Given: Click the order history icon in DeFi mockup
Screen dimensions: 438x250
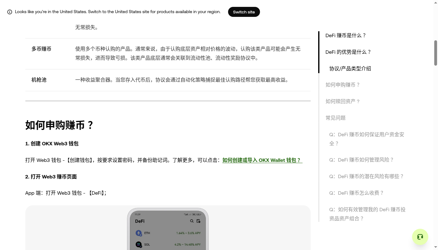Looking at the screenshot, I should click(x=198, y=221).
